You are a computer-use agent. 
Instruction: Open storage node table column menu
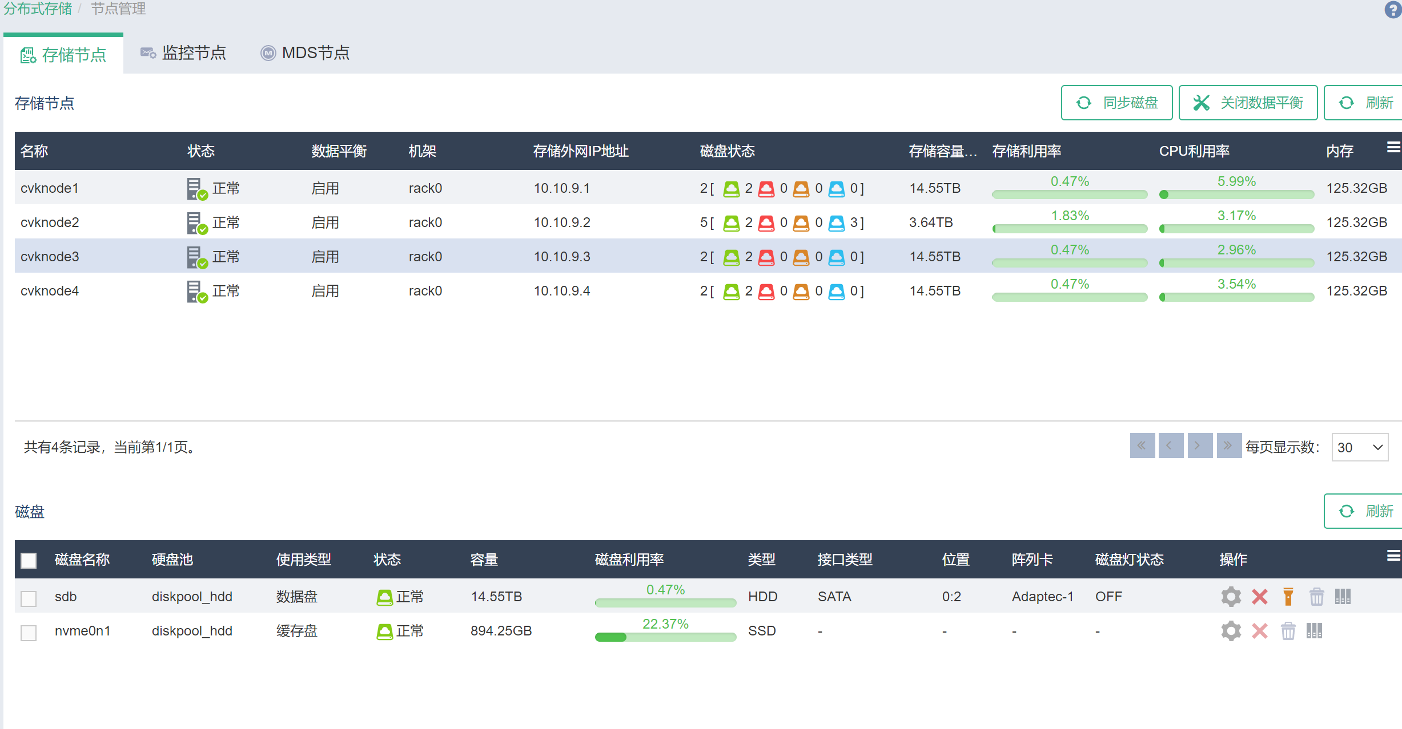coord(1393,148)
